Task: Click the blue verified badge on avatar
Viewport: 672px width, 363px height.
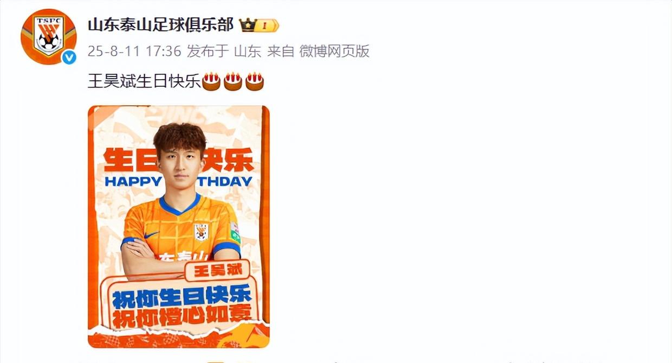Action: (x=69, y=57)
